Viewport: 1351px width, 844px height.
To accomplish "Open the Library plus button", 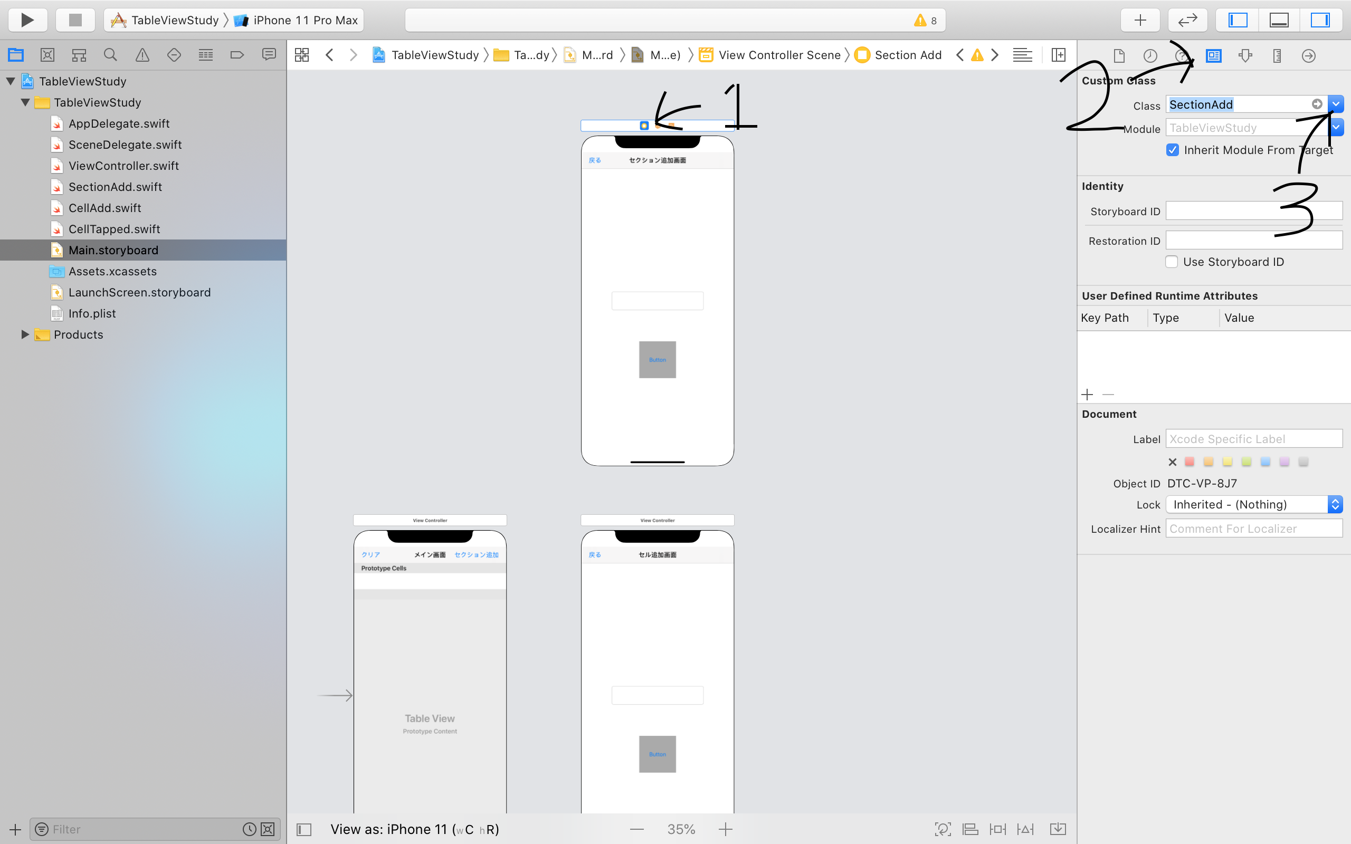I will [1140, 20].
